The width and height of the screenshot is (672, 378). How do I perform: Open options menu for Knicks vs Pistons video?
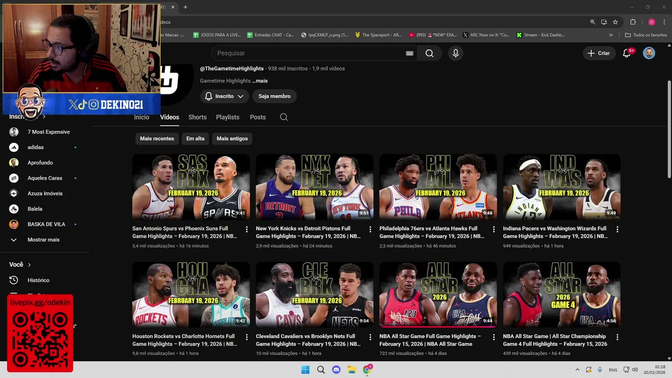click(370, 229)
